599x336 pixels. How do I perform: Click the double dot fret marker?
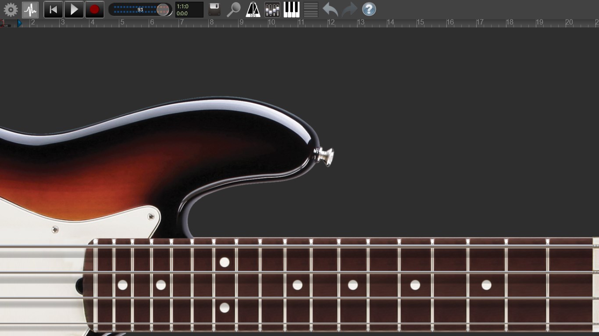(x=225, y=284)
